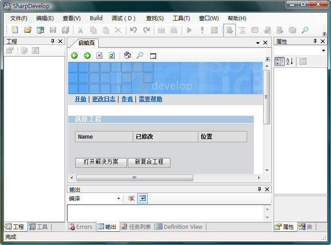Click new window icon in browser toolbar
The image size is (331, 245).
153,56
